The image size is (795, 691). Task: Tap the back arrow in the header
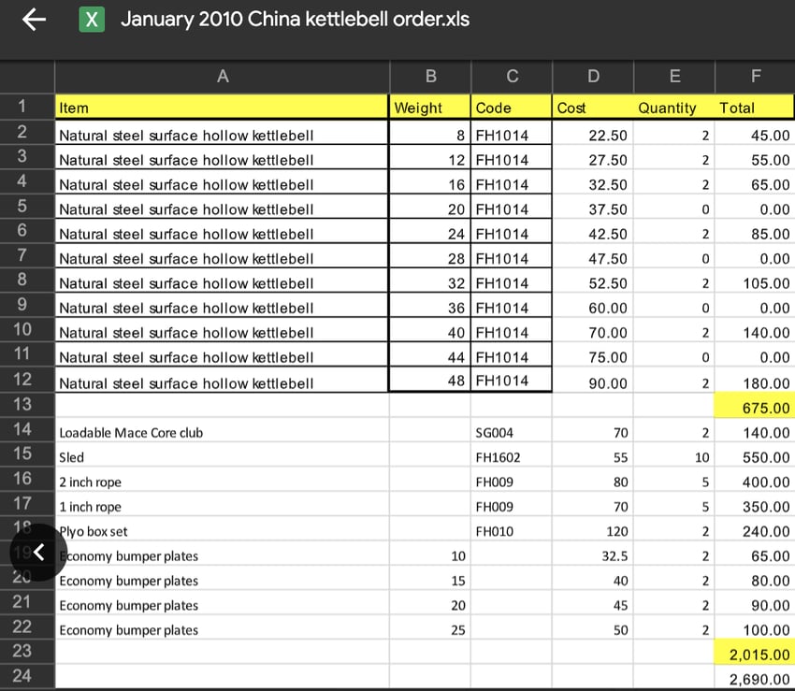pyautogui.click(x=34, y=20)
